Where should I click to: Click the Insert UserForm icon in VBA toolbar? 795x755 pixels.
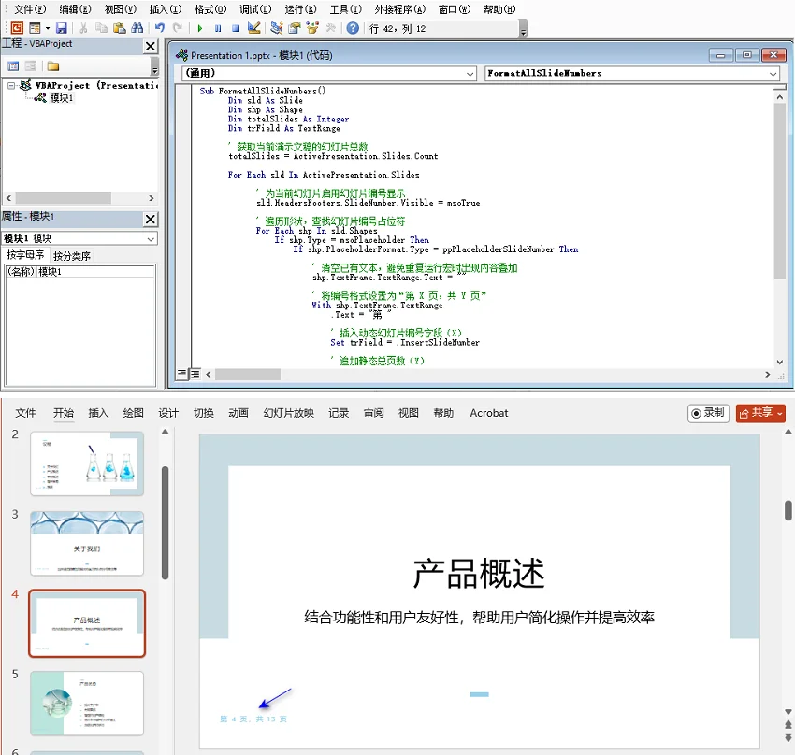point(35,28)
